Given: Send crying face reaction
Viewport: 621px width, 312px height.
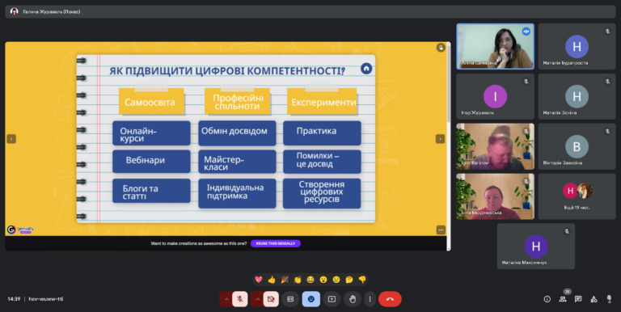Looking at the screenshot, I should 336,280.
